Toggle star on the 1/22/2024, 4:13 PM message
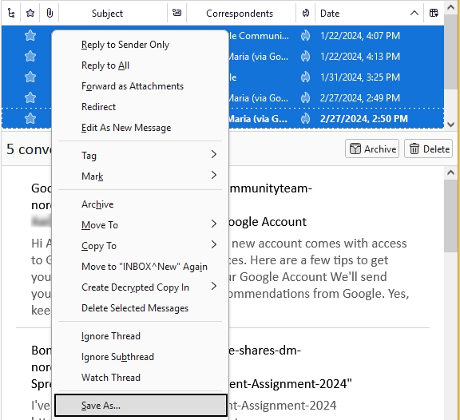The image size is (460, 420). (30, 57)
